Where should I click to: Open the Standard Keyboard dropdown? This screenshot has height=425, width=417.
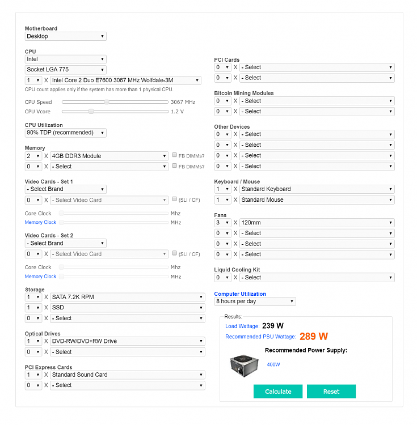[317, 189]
